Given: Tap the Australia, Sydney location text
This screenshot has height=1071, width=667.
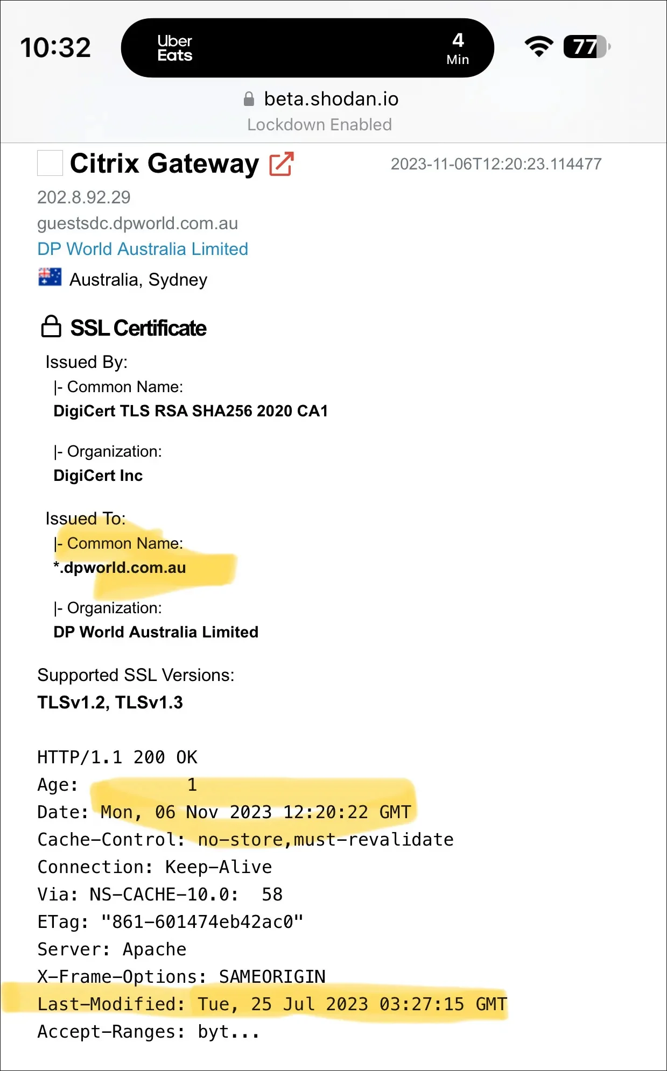Looking at the screenshot, I should 138,280.
